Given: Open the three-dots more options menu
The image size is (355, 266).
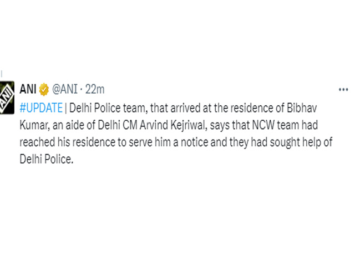Looking at the screenshot, I should [x=343, y=90].
